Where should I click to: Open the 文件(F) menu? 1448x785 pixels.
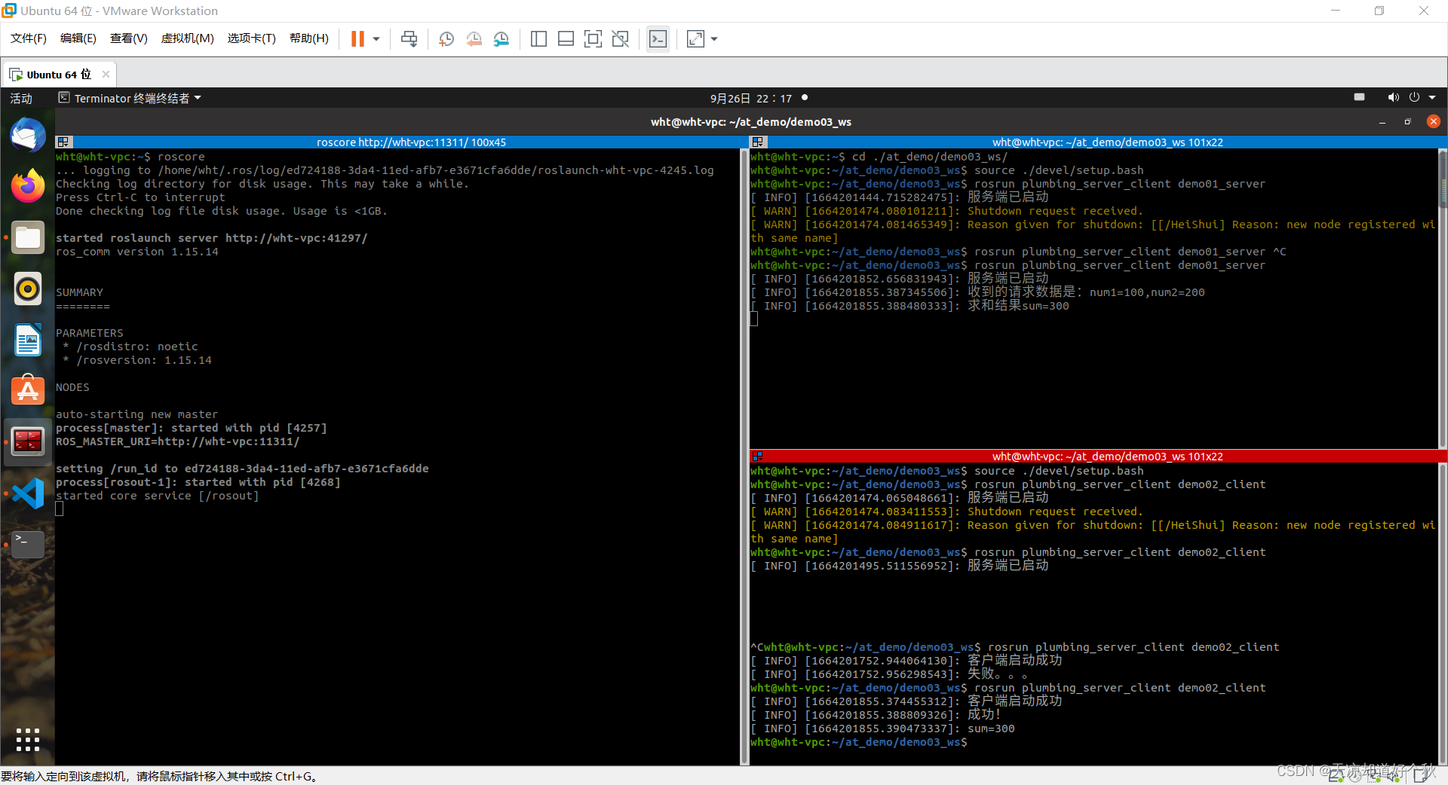(29, 38)
